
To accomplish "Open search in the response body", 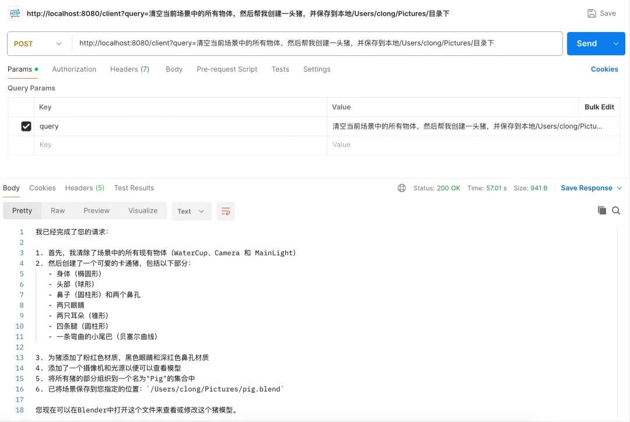I will [616, 210].
